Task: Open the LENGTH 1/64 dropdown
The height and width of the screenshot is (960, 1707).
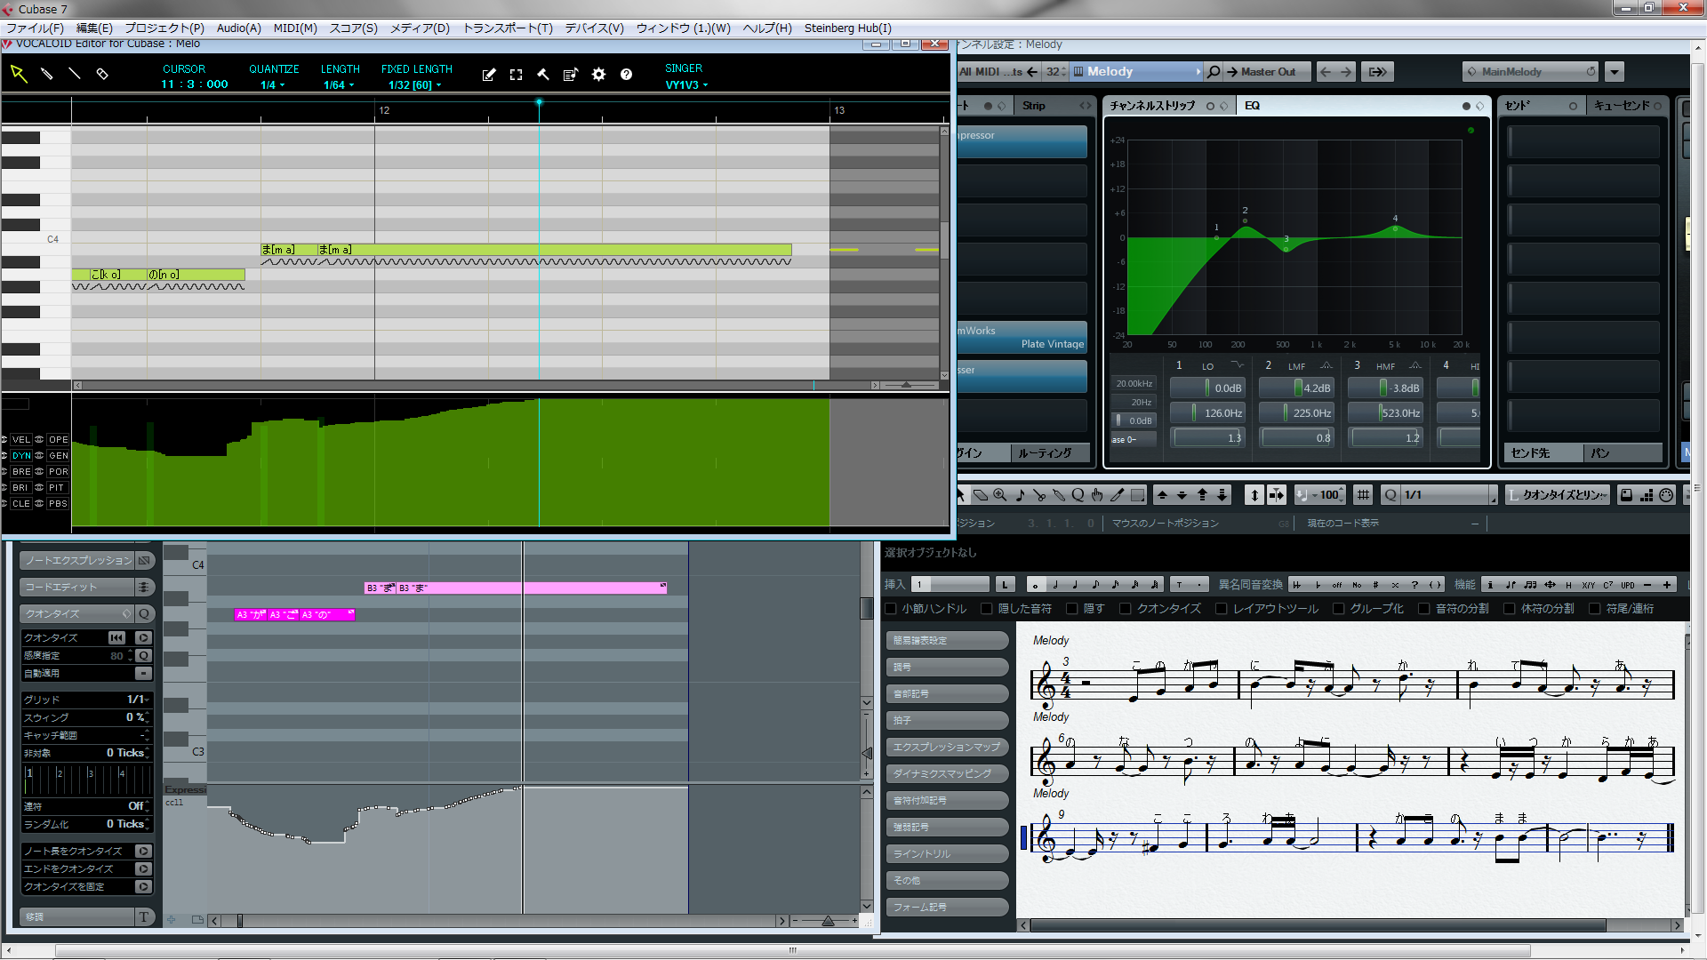Action: [x=339, y=85]
